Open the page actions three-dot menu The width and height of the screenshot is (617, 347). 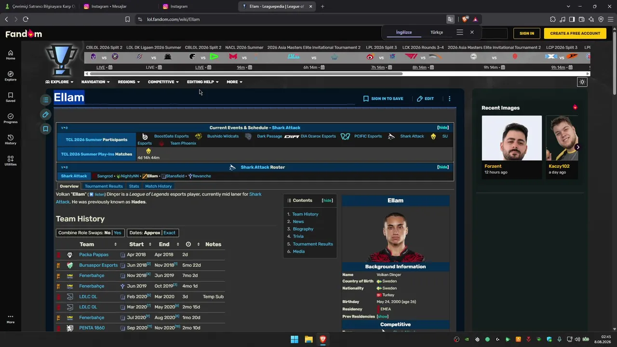449,98
